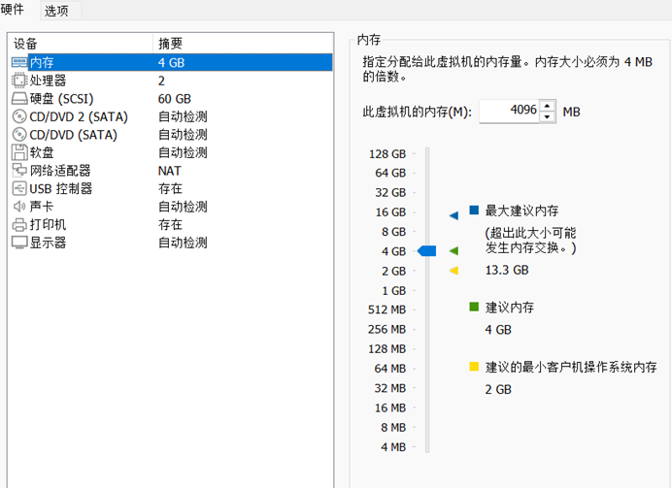This screenshot has height=488, width=672.
Task: Click the hard disk (SCSI) icon
Action: pos(19,98)
